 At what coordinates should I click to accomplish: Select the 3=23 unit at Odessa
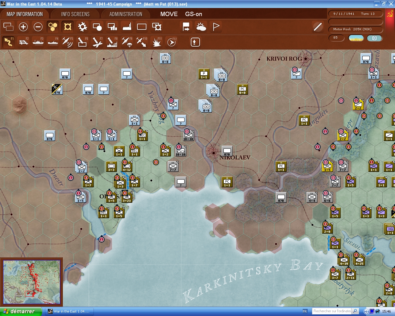coord(127,197)
